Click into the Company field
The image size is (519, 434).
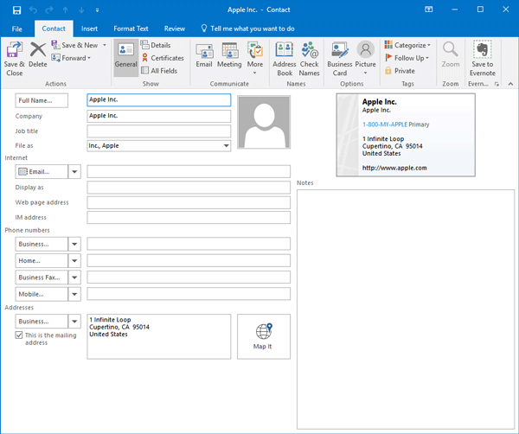coord(159,116)
